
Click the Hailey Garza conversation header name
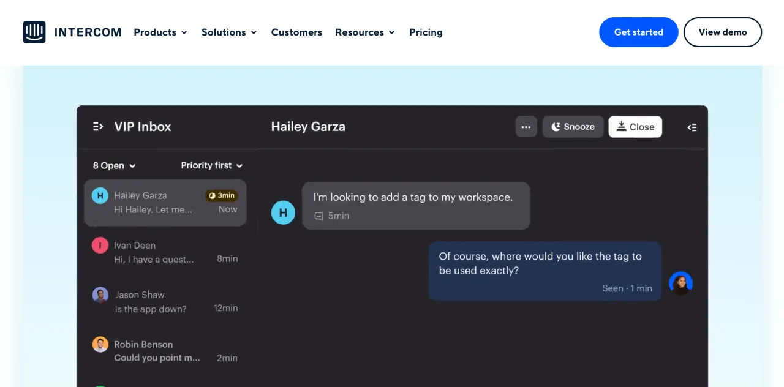pyautogui.click(x=308, y=127)
